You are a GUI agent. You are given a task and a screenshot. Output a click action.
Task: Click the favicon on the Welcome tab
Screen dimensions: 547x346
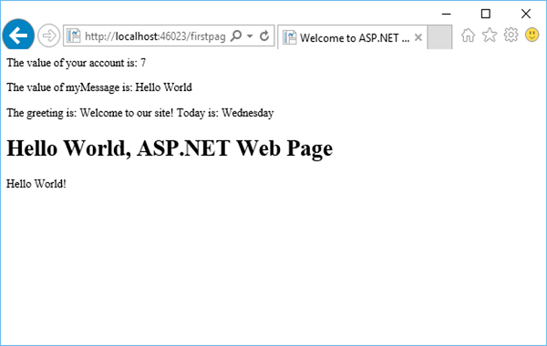point(290,37)
